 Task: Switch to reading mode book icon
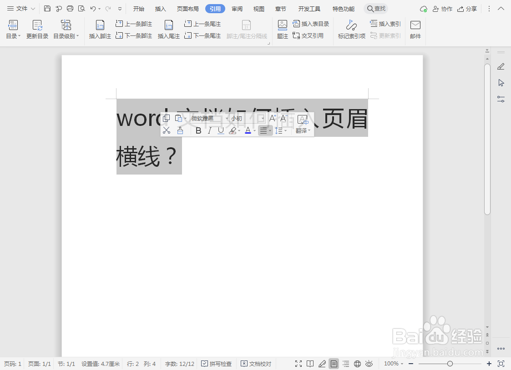310,364
